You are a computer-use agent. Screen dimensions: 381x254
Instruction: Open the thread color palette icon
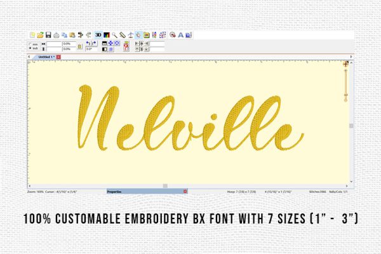(107, 36)
